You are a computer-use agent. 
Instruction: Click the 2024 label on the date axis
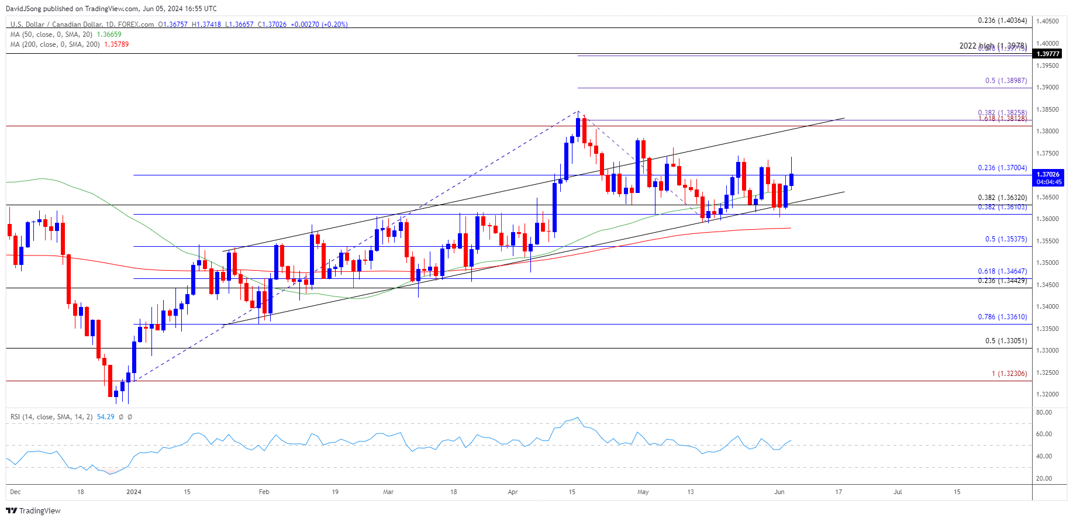tap(134, 492)
